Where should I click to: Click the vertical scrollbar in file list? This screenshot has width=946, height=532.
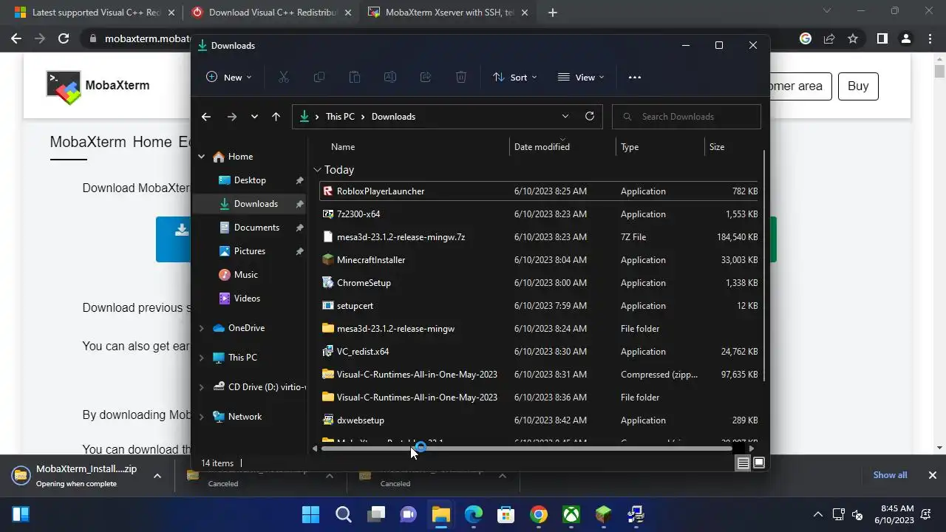pos(763,266)
